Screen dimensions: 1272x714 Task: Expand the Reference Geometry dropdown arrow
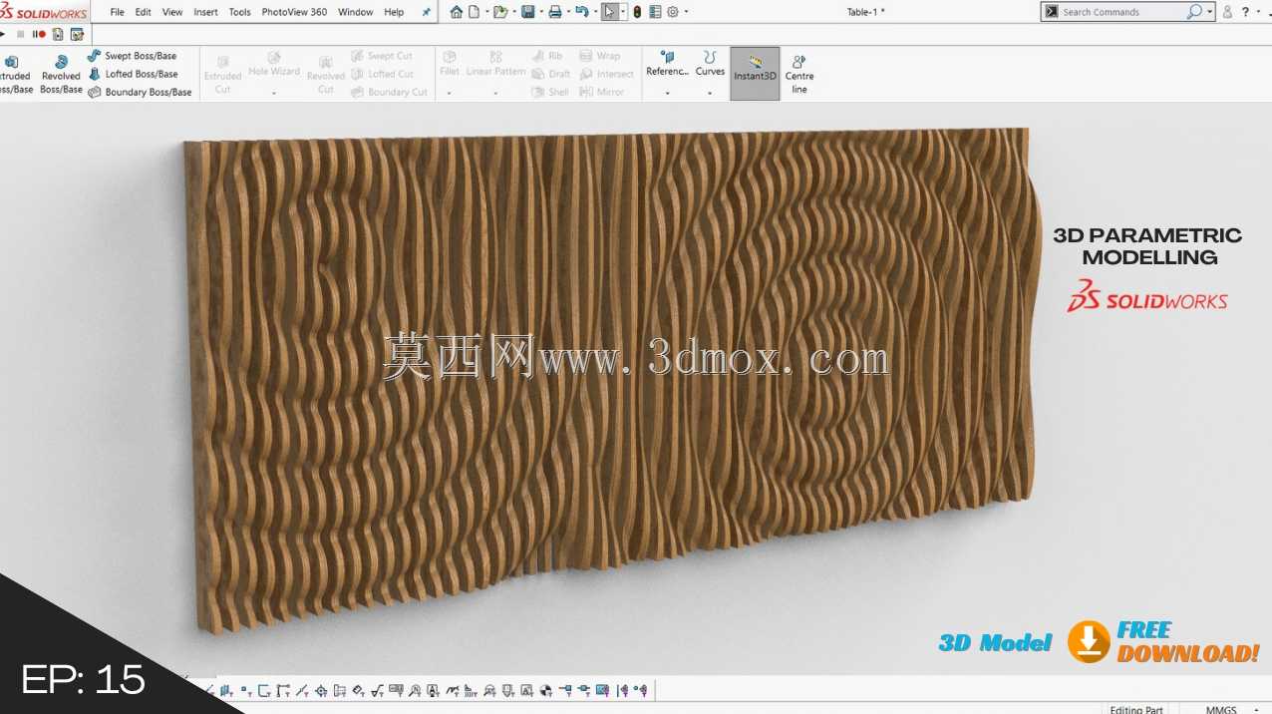pos(667,93)
